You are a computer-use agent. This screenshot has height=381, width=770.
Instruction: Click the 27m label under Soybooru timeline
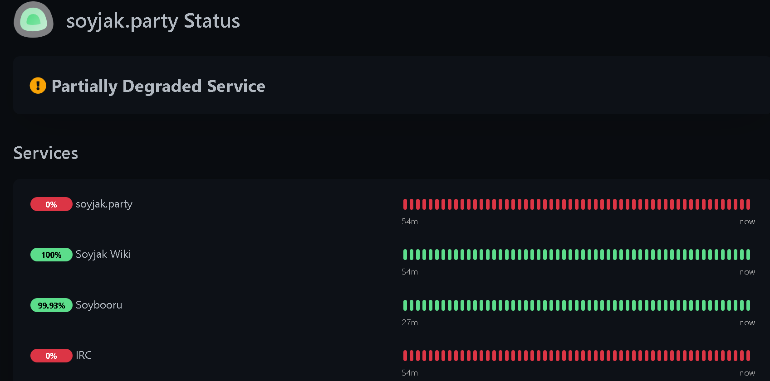coord(410,323)
